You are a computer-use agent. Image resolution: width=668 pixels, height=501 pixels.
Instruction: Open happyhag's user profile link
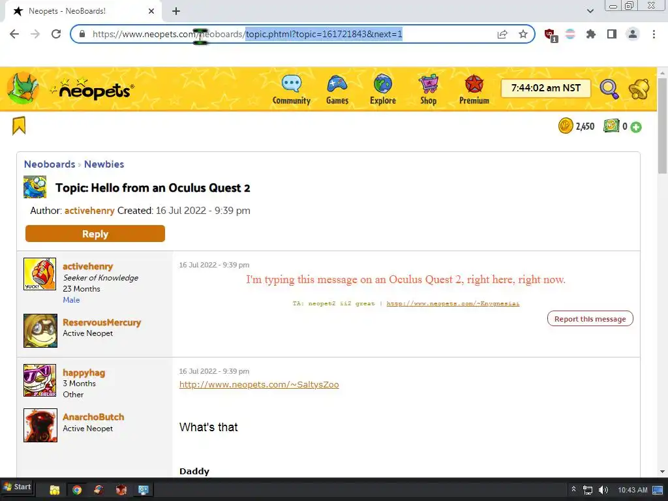tap(84, 372)
